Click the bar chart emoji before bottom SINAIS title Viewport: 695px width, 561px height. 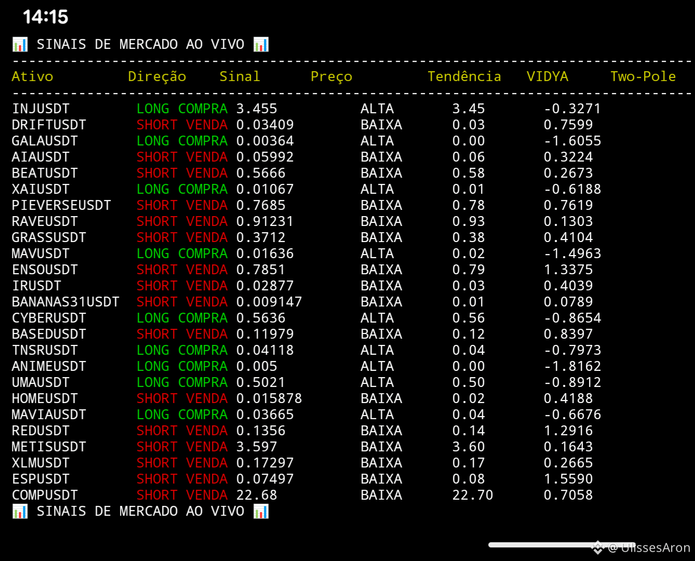(20, 511)
